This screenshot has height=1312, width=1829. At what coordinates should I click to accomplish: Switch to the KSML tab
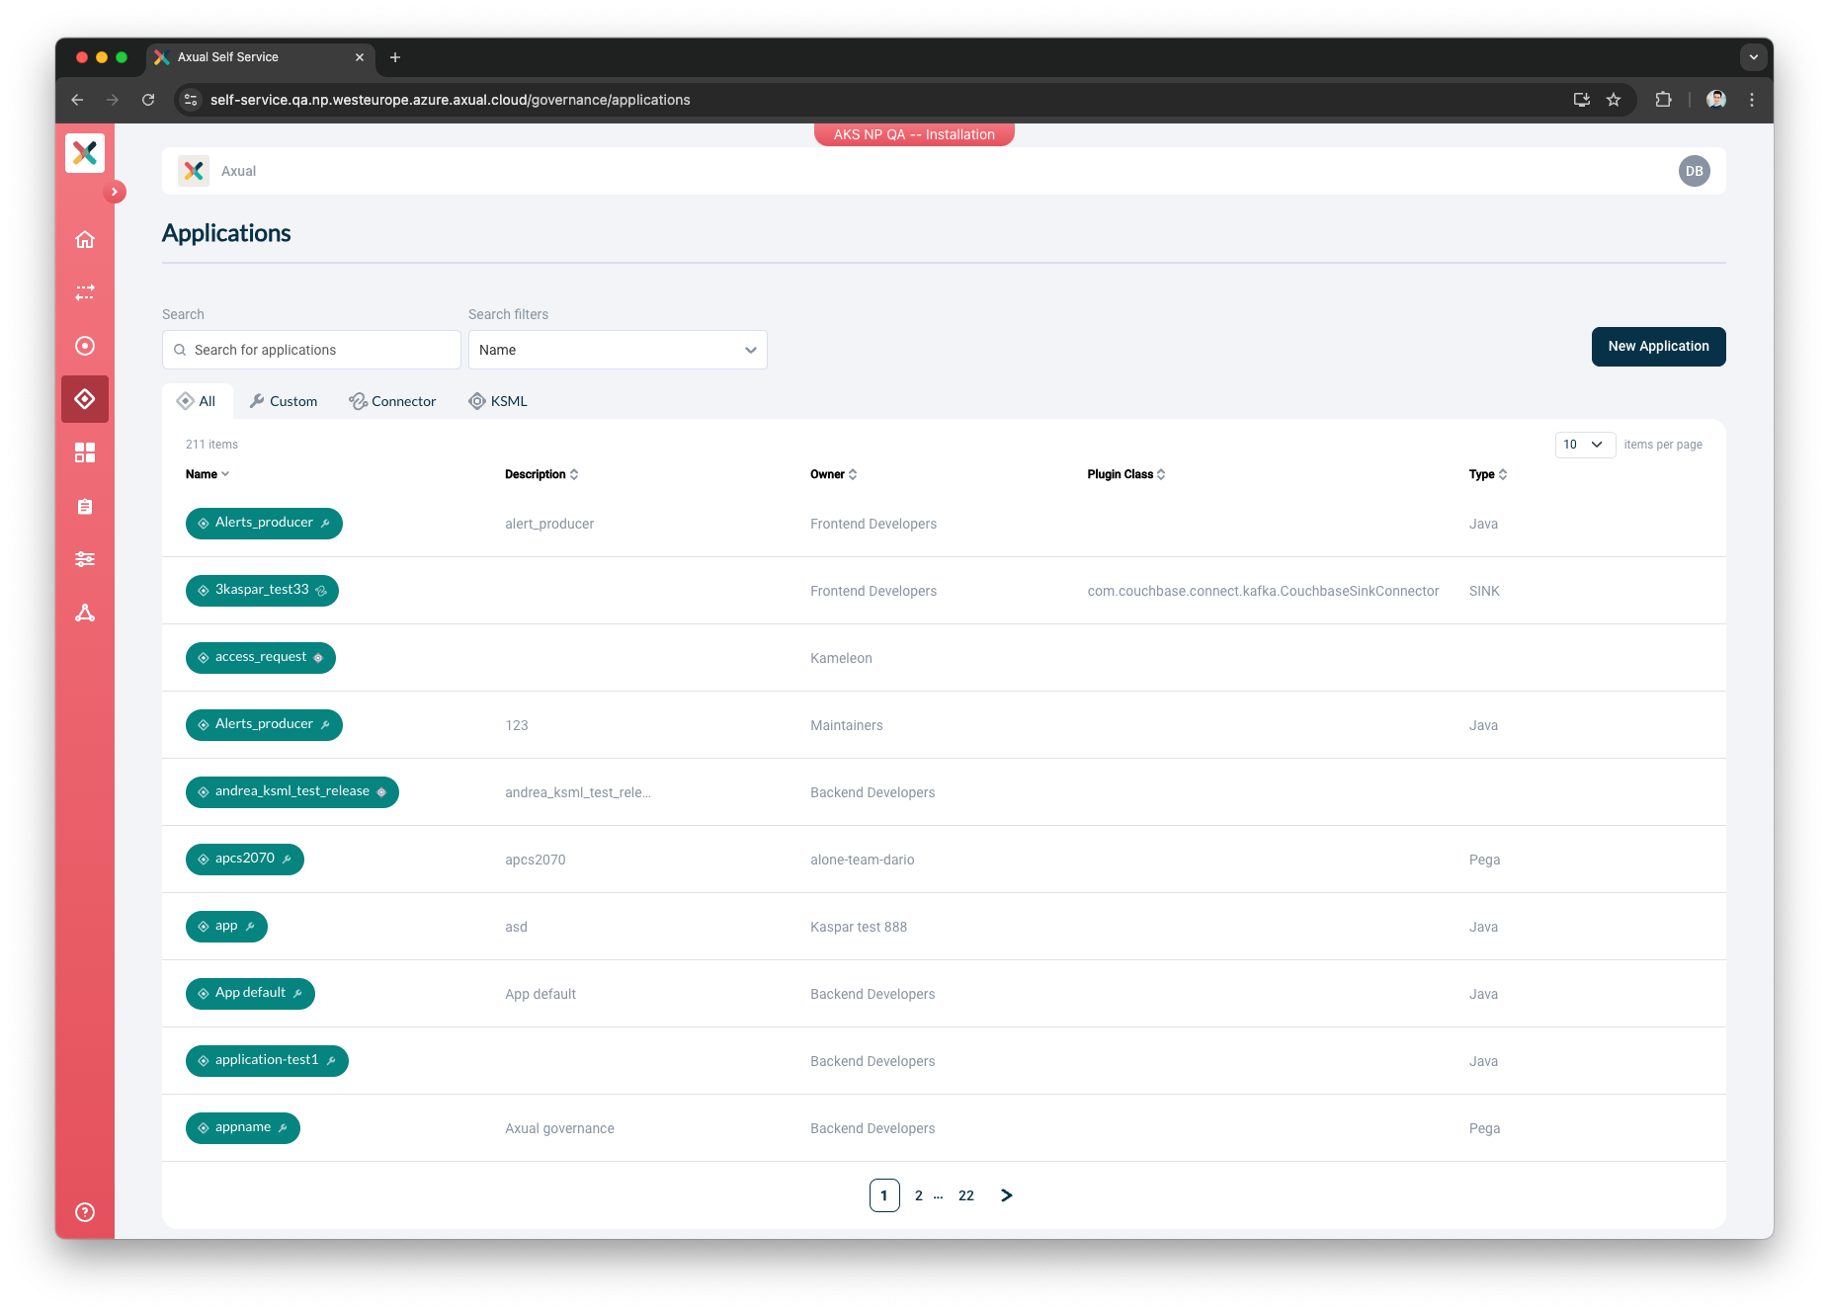point(498,401)
